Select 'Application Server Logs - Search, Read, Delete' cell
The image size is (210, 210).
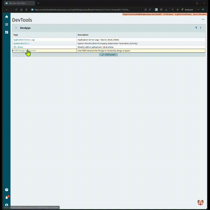pyautogui.click(x=141, y=40)
